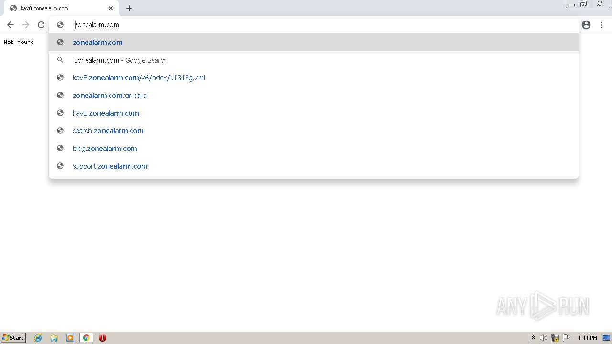Open the Action Center flag icon
The width and height of the screenshot is (612, 344).
click(567, 338)
